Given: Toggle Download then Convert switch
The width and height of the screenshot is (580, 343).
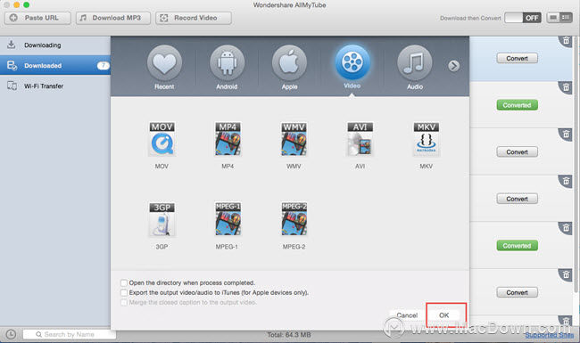Looking at the screenshot, I should [x=523, y=18].
